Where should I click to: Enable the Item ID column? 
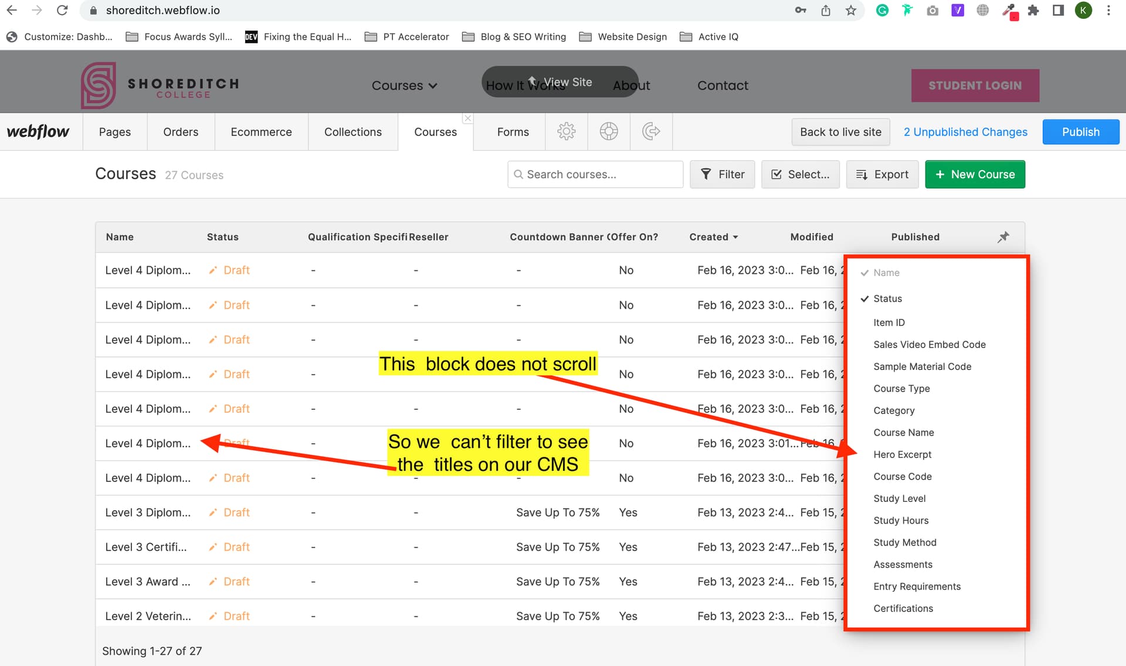888,322
